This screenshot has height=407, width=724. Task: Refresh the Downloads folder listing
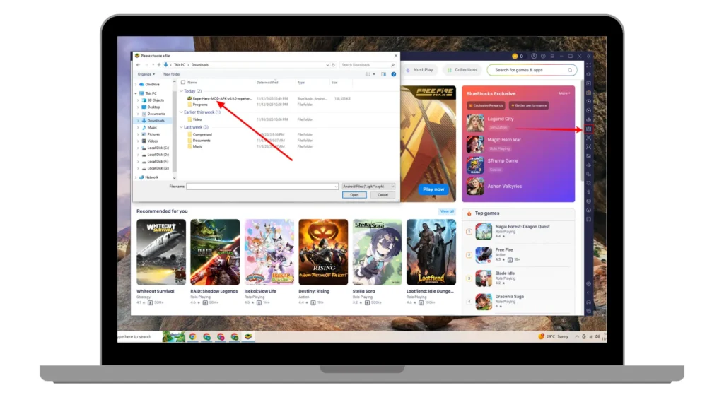coord(334,65)
